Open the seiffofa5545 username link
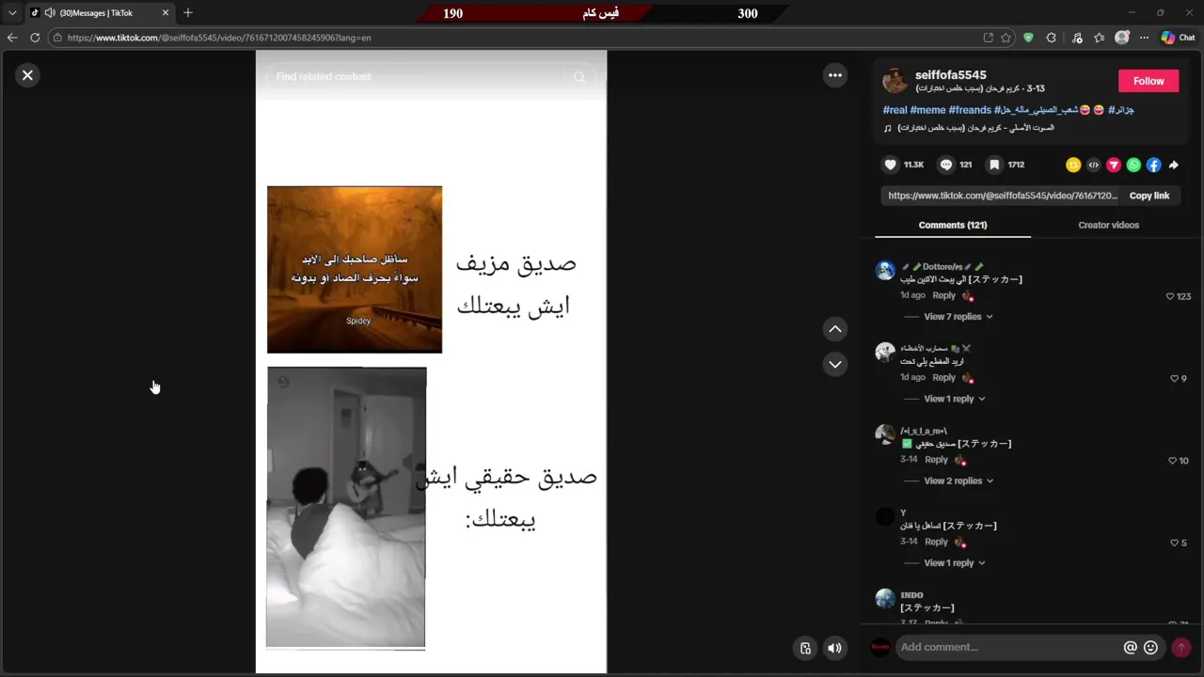Image resolution: width=1204 pixels, height=677 pixels. coord(950,74)
